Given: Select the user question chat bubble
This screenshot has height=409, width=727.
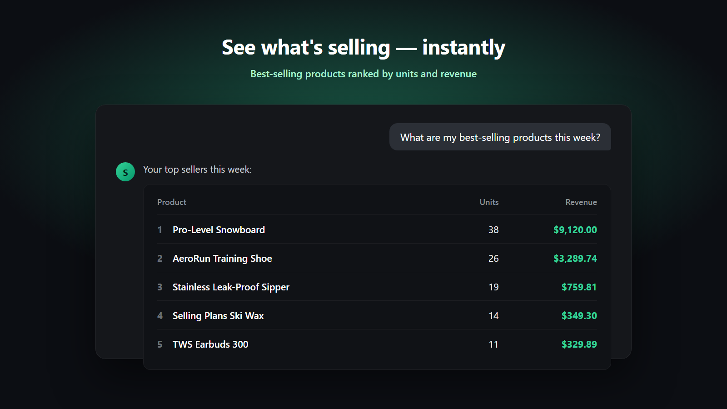Looking at the screenshot, I should tap(500, 137).
